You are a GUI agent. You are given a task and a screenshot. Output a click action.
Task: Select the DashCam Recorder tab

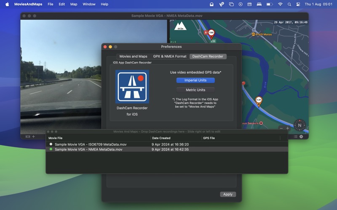208,56
